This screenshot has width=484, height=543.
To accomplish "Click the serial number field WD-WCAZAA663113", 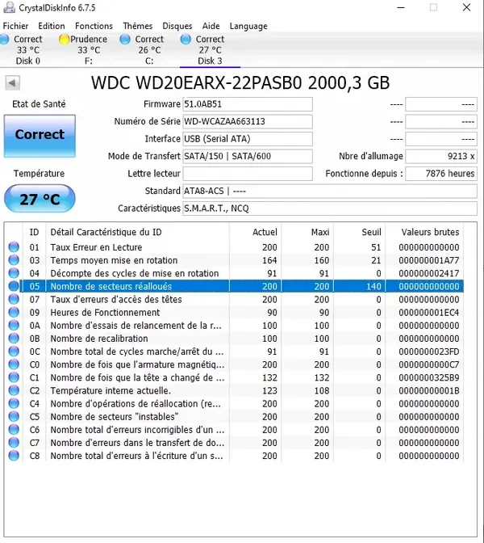I will point(248,121).
